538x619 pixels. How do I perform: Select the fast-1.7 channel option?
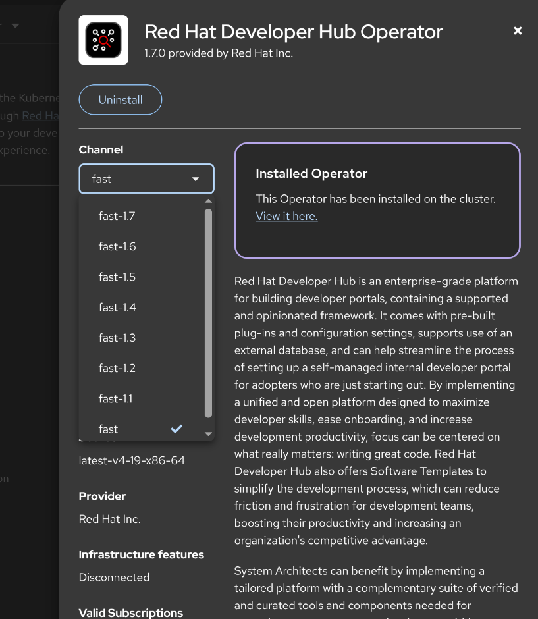[x=117, y=216]
